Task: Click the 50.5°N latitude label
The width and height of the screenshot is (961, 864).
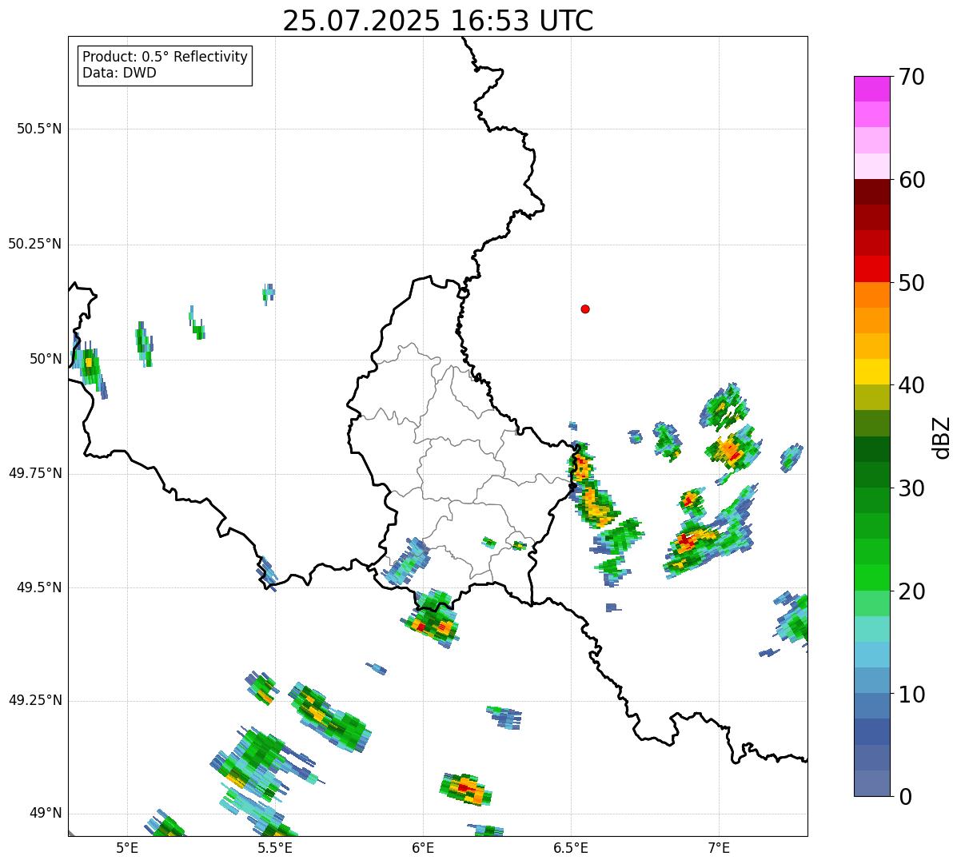Action: coord(39,129)
